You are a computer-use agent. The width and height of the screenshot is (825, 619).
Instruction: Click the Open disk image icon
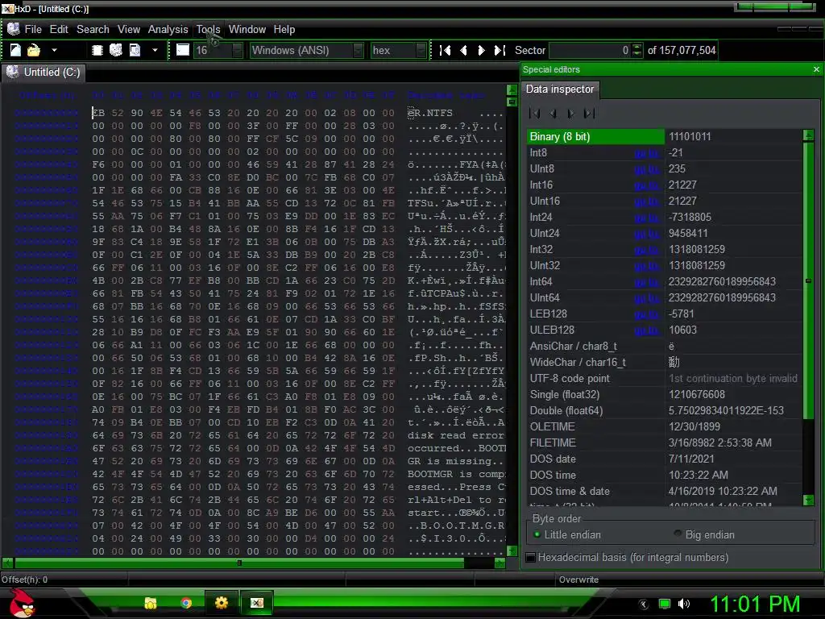click(135, 50)
